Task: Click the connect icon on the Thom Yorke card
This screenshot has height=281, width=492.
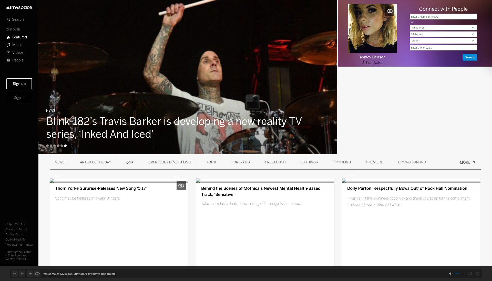Action: [181, 186]
